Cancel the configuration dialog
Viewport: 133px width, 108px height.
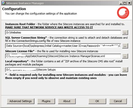tap(118, 101)
